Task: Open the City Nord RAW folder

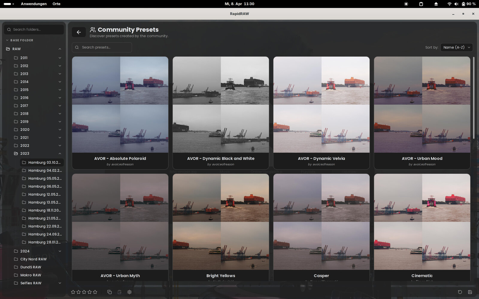Action: 33,259
